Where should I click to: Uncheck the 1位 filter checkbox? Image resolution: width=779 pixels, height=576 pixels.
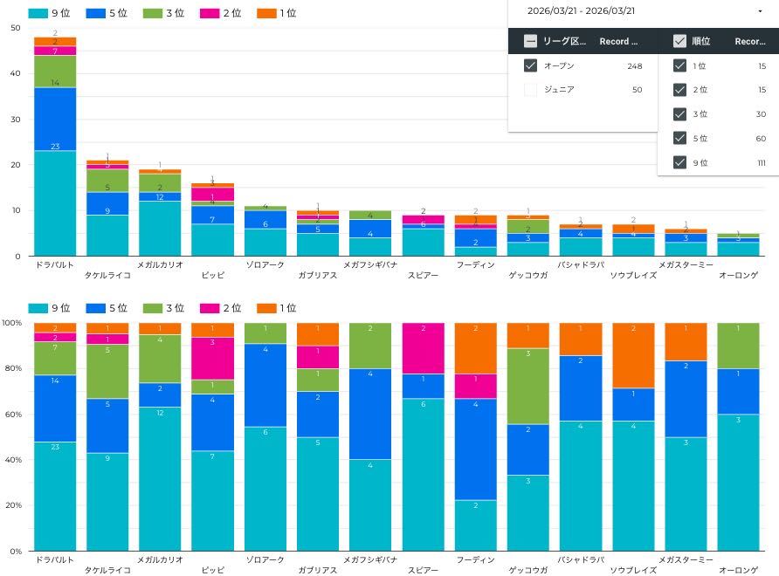[679, 65]
